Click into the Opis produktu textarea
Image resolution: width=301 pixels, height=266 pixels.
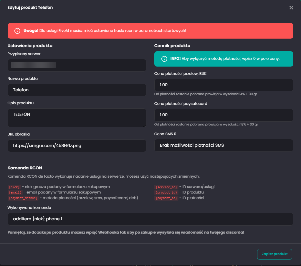click(77, 118)
